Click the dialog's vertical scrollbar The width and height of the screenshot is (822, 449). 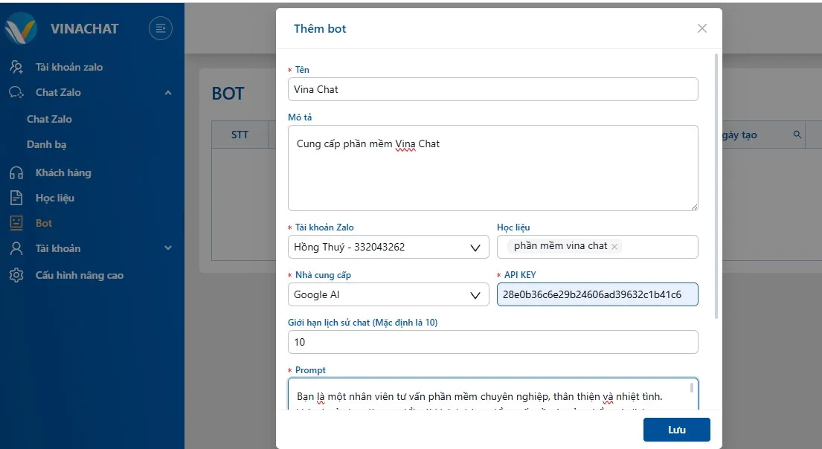click(x=716, y=186)
